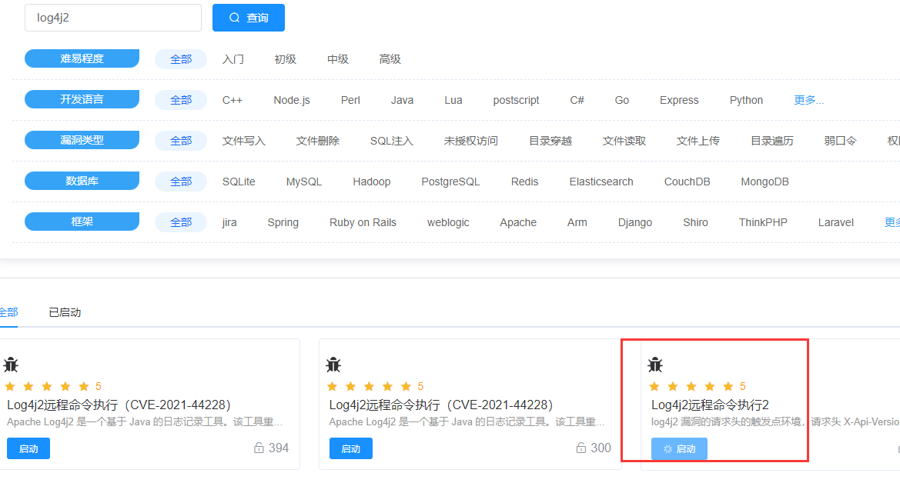Filter language by Express
Viewport: 900px width, 483px height.
679,100
